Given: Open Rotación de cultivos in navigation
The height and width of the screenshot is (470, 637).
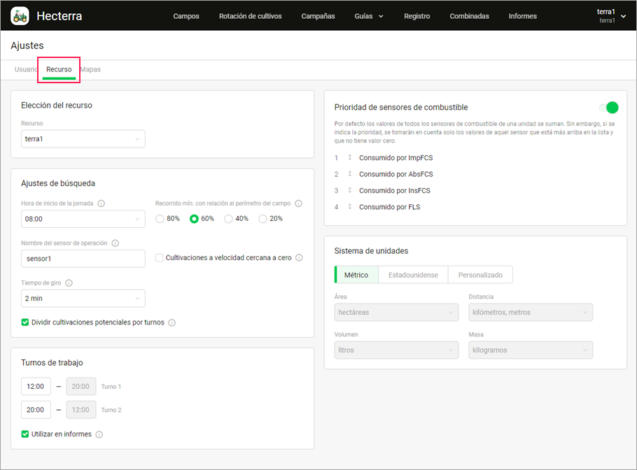Looking at the screenshot, I should pyautogui.click(x=250, y=16).
